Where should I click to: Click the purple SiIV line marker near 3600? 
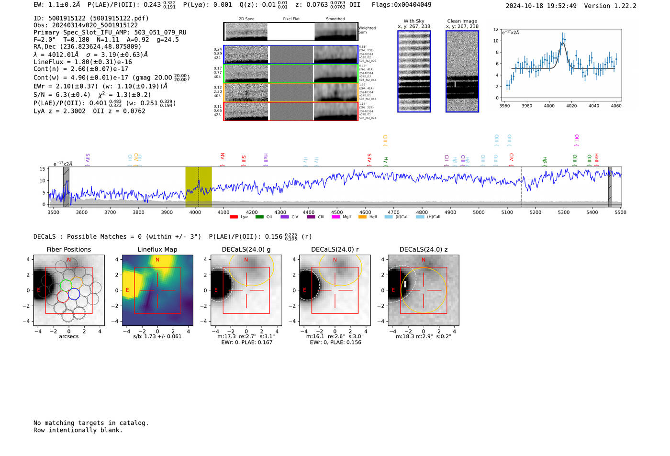[88, 160]
